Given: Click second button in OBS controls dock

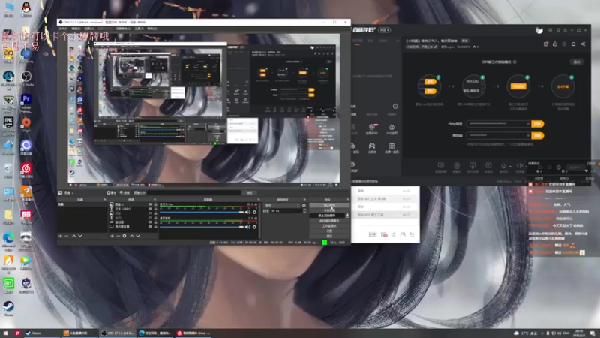Looking at the screenshot, I should (x=329, y=210).
